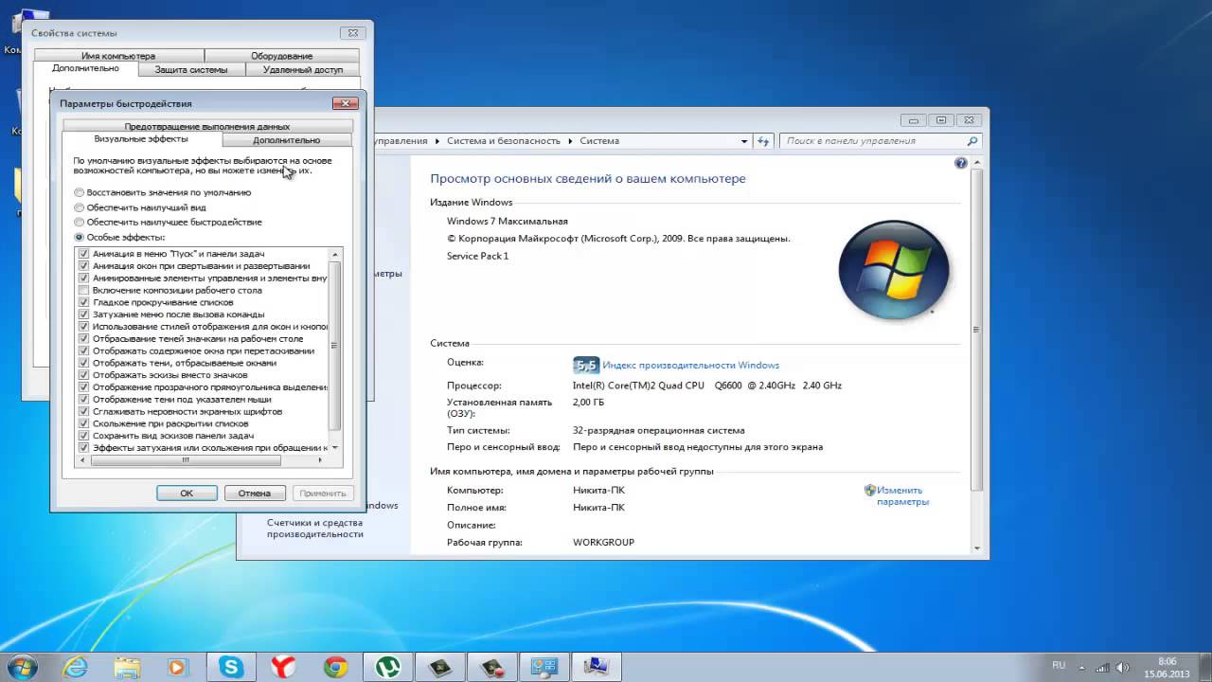Image resolution: width=1212 pixels, height=682 pixels.
Task: Click the refresh arrows beside address bar
Action: pos(764,141)
